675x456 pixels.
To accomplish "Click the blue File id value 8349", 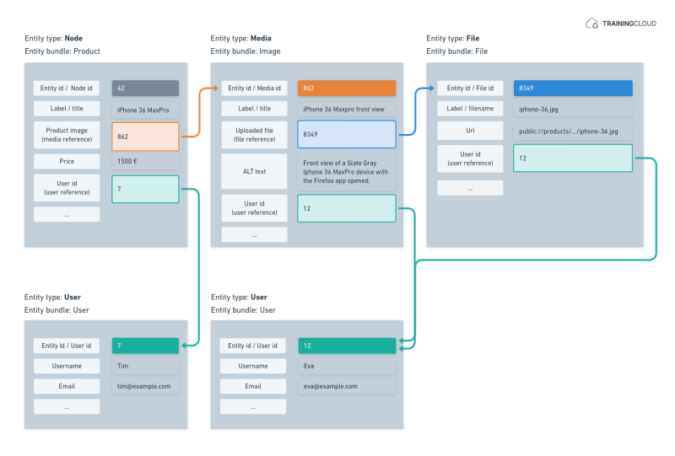I will (573, 89).
